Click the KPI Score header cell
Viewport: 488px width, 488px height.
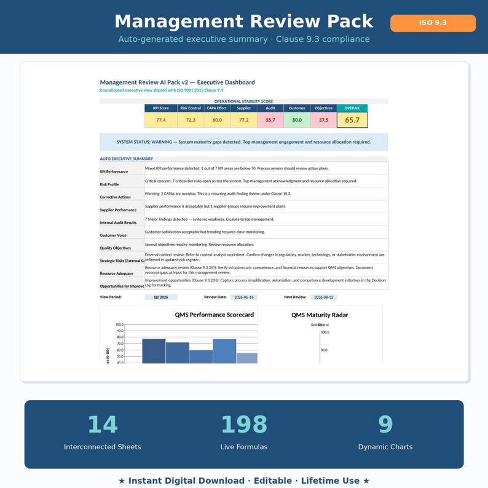point(161,108)
